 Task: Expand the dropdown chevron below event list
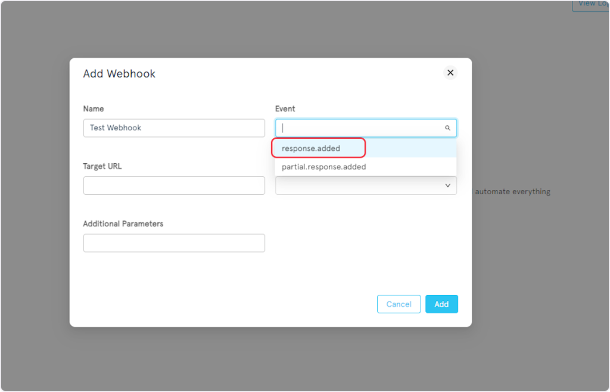click(448, 186)
